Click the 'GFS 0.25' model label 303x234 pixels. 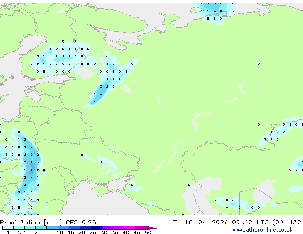pyautogui.click(x=81, y=223)
